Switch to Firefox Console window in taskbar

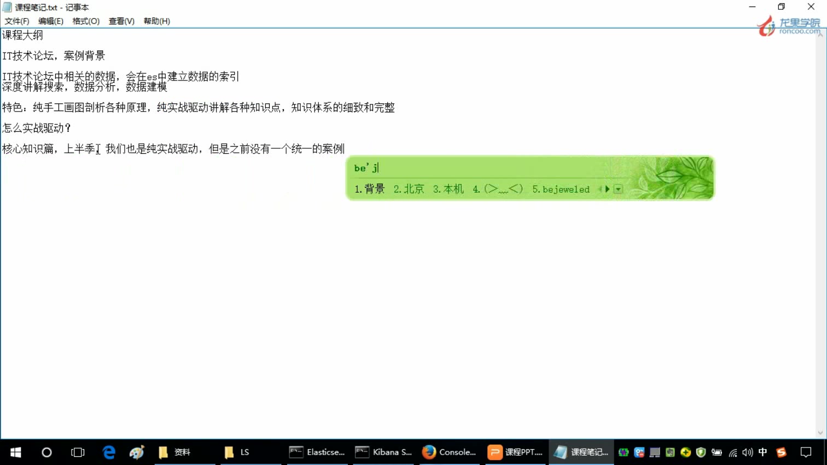tap(449, 452)
